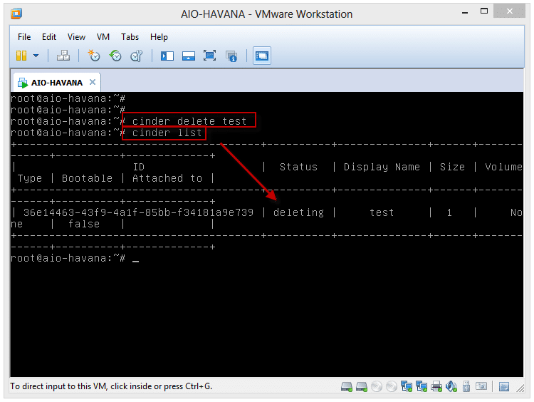This screenshot has width=534, height=402.
Task: Open the VM menu
Action: click(x=103, y=37)
